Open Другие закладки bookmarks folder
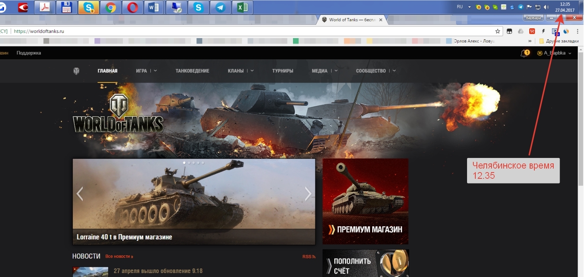 (x=559, y=41)
